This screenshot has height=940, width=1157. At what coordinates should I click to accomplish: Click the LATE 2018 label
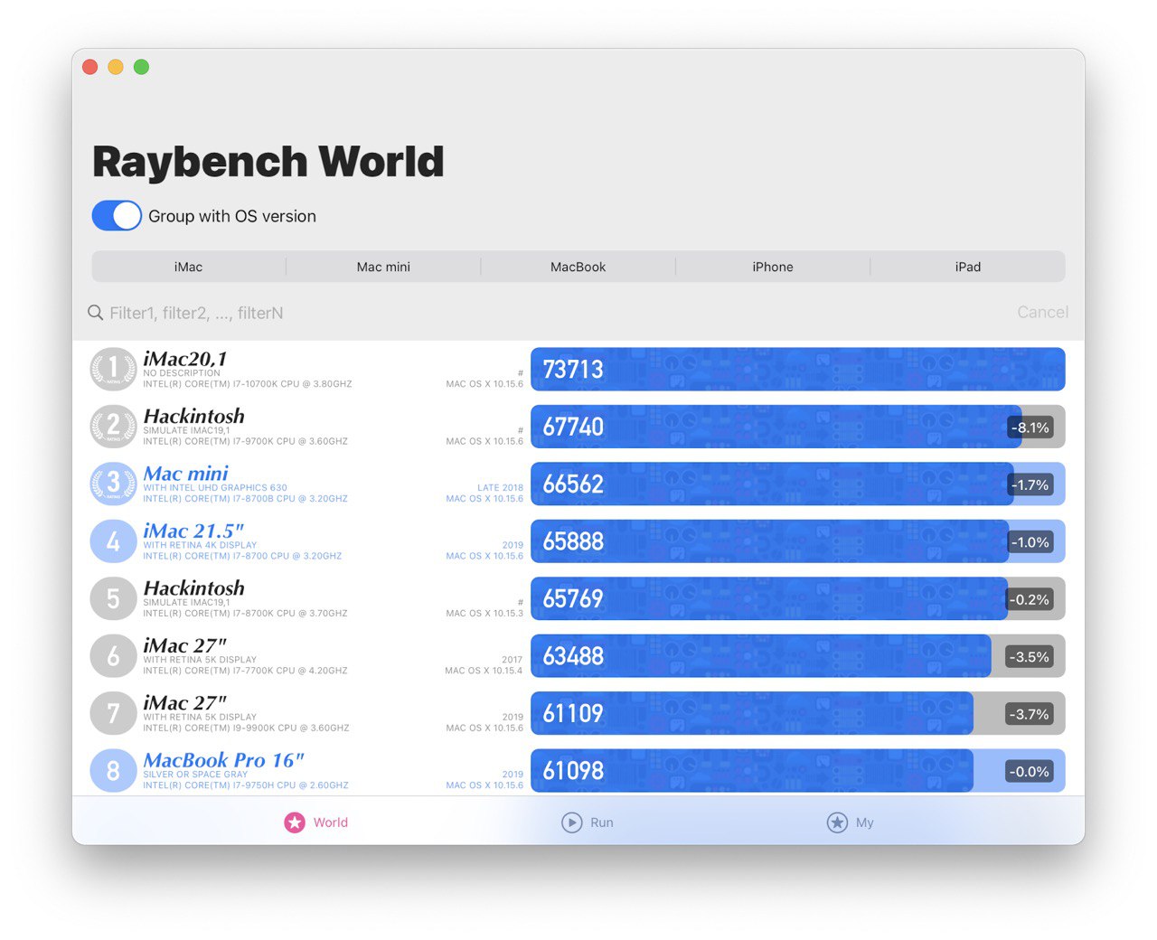tap(500, 487)
